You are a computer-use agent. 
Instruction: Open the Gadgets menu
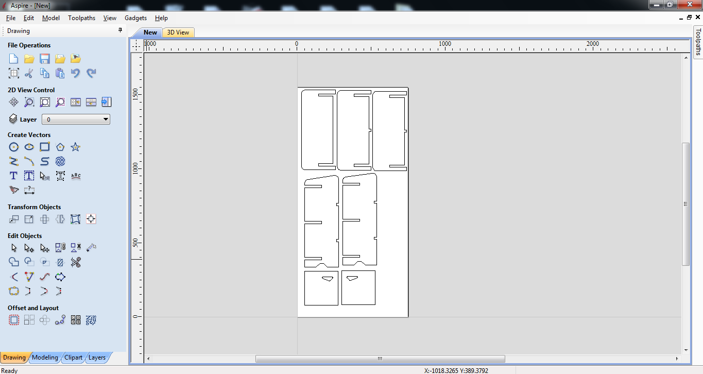(136, 18)
